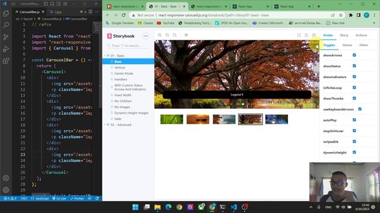
Task: Open VS Code Search sidebar icon
Action: (x=6, y=25)
